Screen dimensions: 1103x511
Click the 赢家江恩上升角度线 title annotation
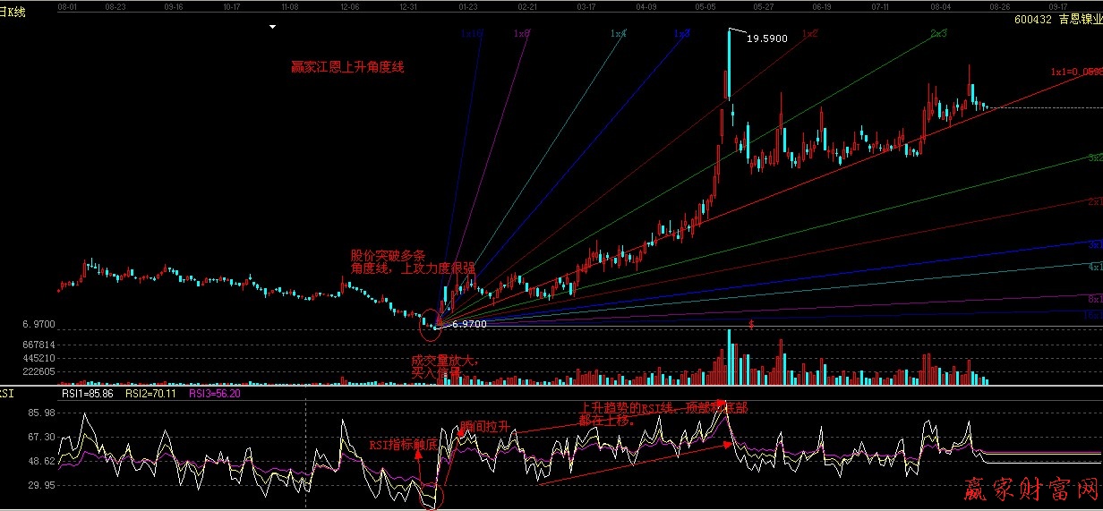coord(347,67)
